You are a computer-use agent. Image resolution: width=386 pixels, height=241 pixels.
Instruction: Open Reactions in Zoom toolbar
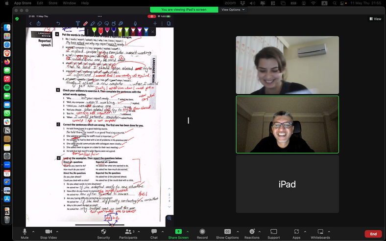point(252,234)
